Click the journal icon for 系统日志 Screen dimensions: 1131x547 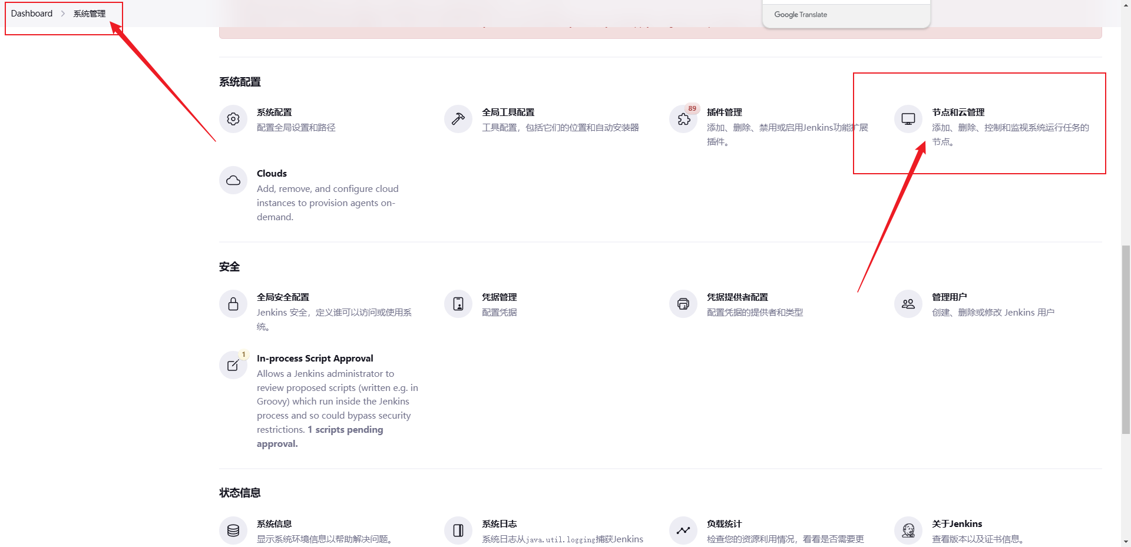coord(458,531)
